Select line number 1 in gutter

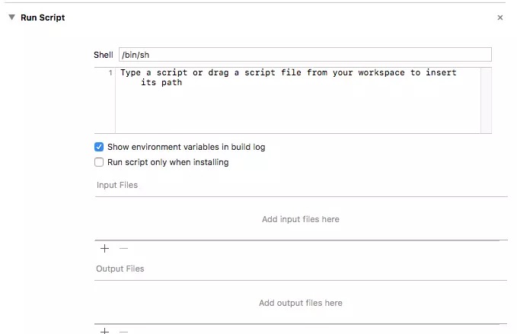point(110,72)
